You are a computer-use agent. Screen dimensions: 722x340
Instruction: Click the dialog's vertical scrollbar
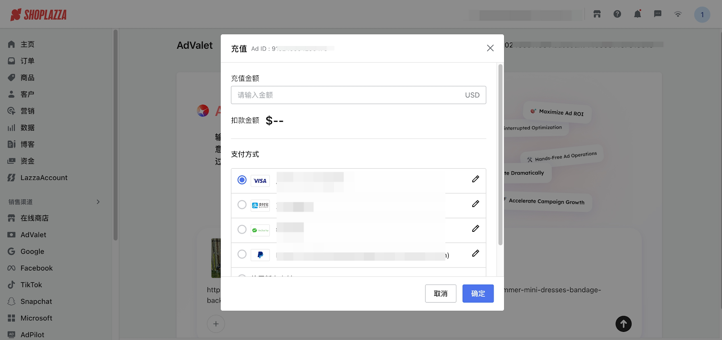500,153
